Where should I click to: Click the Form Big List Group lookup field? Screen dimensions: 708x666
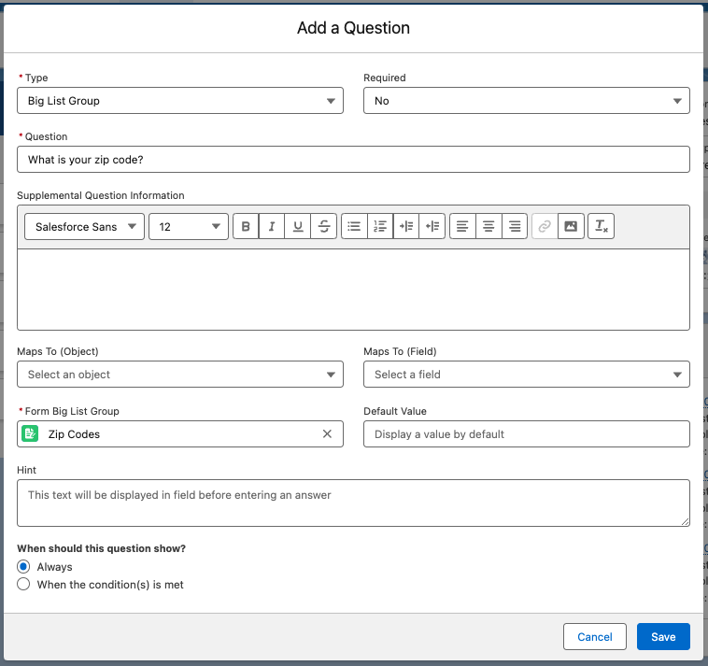coord(180,434)
